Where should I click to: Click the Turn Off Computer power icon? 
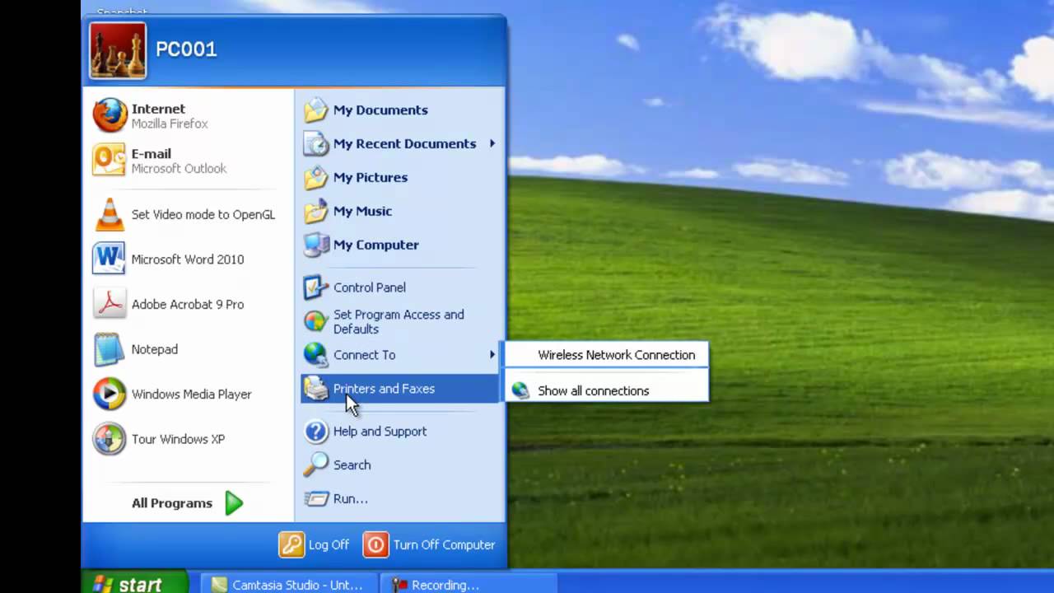(x=375, y=544)
